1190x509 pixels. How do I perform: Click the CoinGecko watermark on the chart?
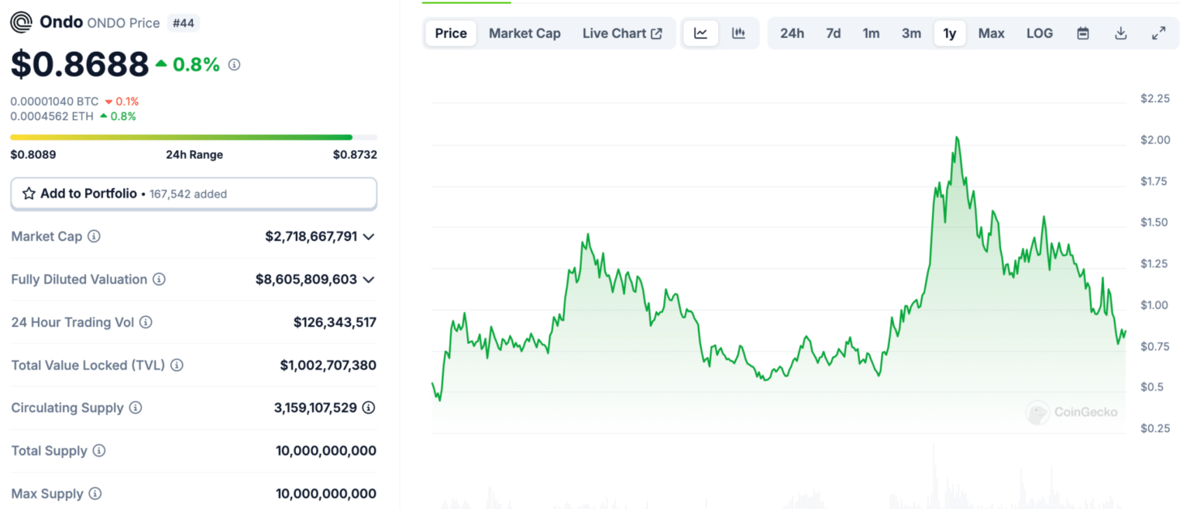1071,413
